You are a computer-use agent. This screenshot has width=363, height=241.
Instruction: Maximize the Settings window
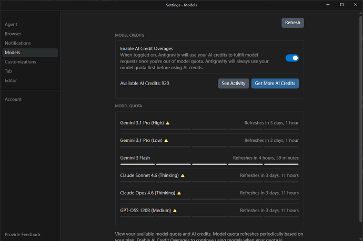pyautogui.click(x=342, y=5)
